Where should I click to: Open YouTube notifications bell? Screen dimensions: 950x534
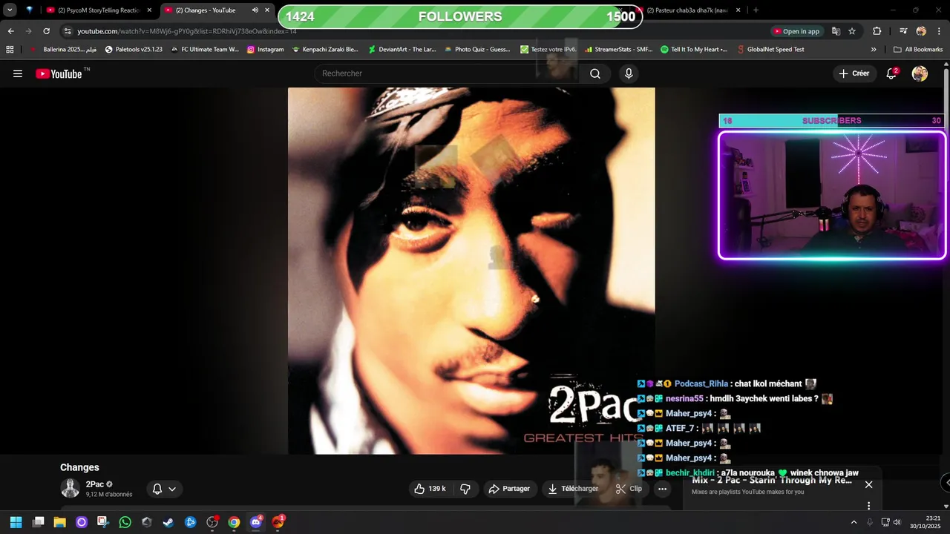click(x=891, y=73)
